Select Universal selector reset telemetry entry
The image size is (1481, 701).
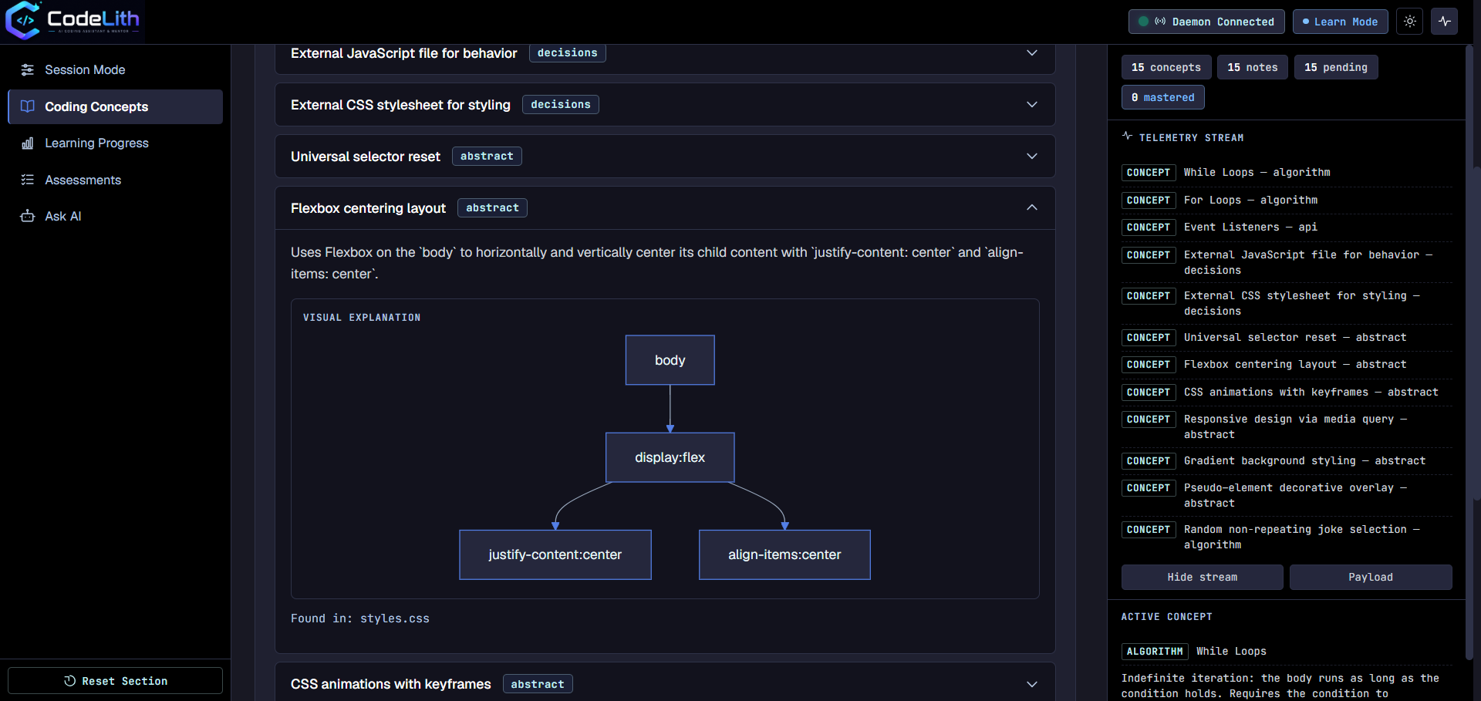point(1287,338)
